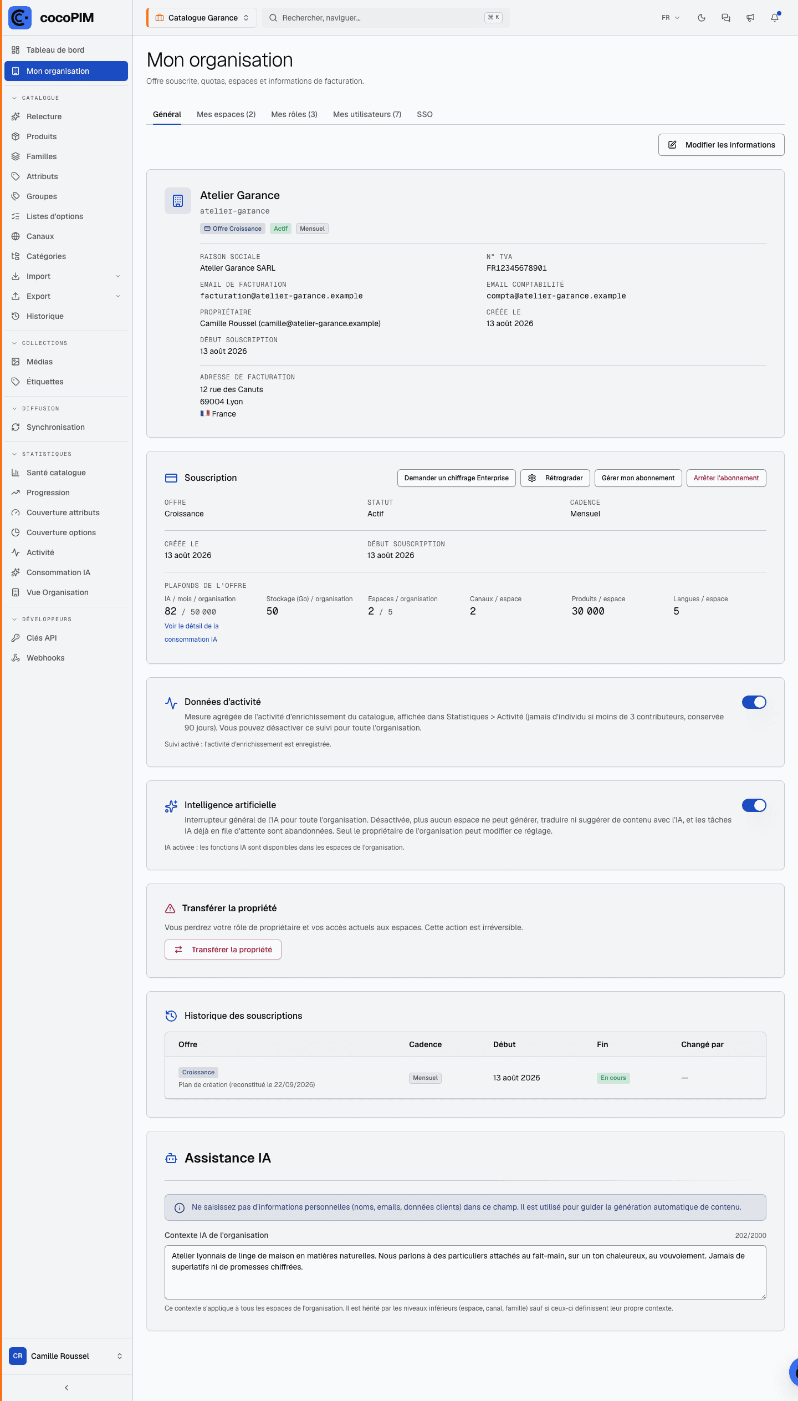This screenshot has height=1401, width=798.
Task: Open Relecture in the sidebar
Action: [x=66, y=116]
